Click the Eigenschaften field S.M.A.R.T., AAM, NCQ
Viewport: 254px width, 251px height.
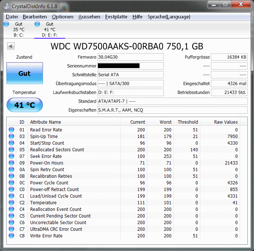click(173, 110)
